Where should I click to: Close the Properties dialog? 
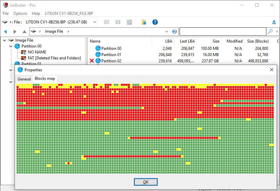(272, 70)
